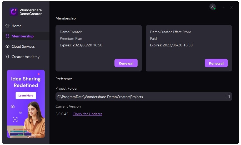Viewport: 241px width, 145px height.
Task: Open the user account profile icon
Action: [212, 7]
